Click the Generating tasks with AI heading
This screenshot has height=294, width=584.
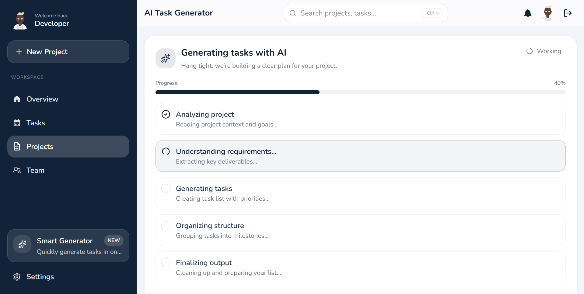(x=234, y=53)
